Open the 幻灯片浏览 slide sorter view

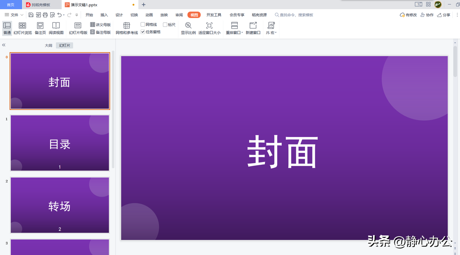23,28
